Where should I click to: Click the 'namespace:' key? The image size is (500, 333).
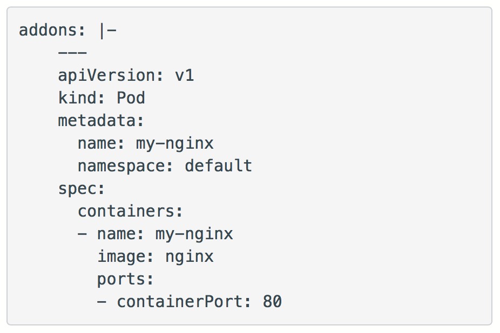click(125, 166)
